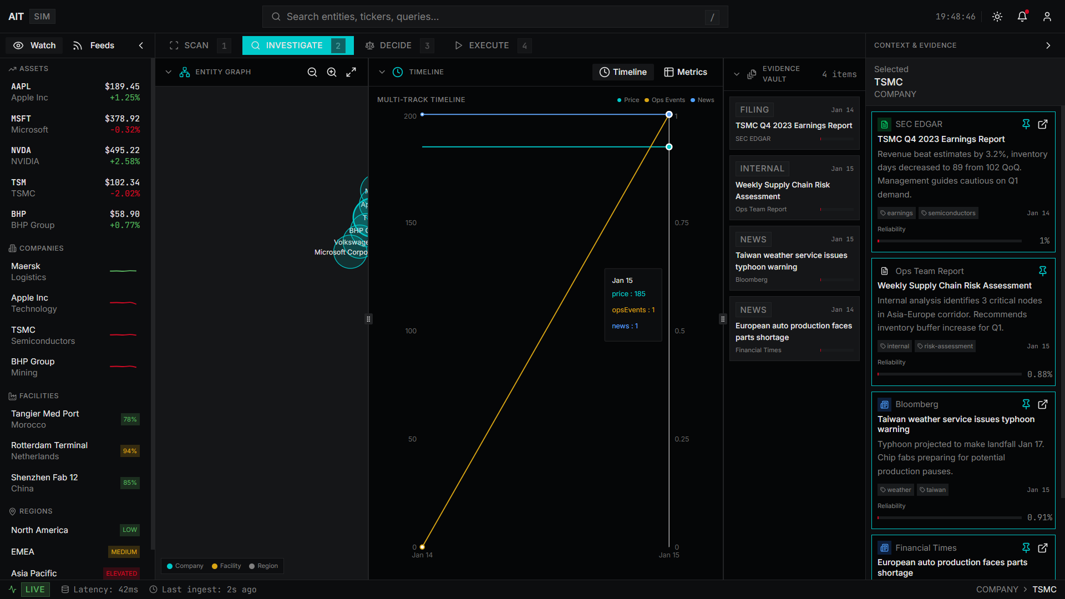Switch to Timeline view
The image size is (1065, 599).
(623, 72)
